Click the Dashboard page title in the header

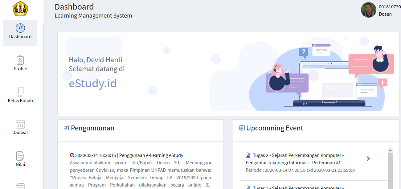[x=74, y=7]
